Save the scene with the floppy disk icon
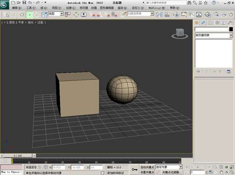 point(24,2)
